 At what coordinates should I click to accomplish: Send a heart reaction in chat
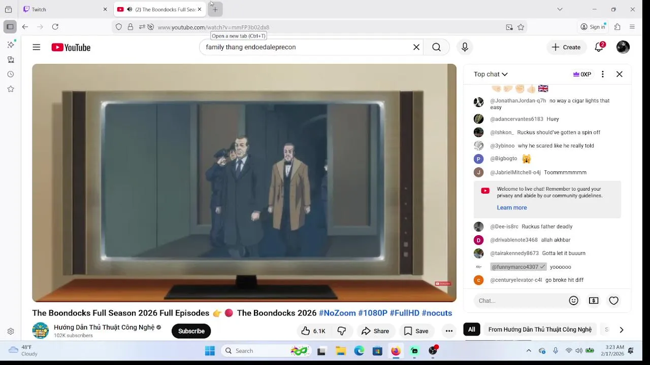[613, 301]
